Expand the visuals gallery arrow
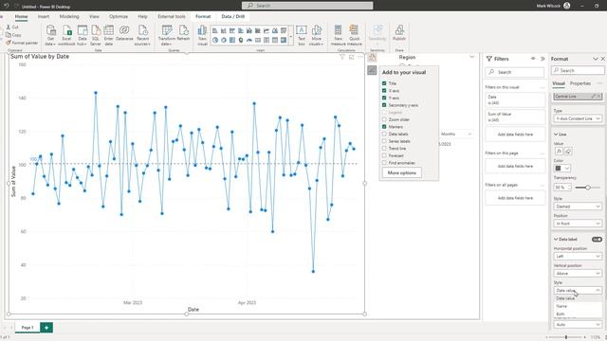Viewport: 607px width, 341px height. (291, 36)
